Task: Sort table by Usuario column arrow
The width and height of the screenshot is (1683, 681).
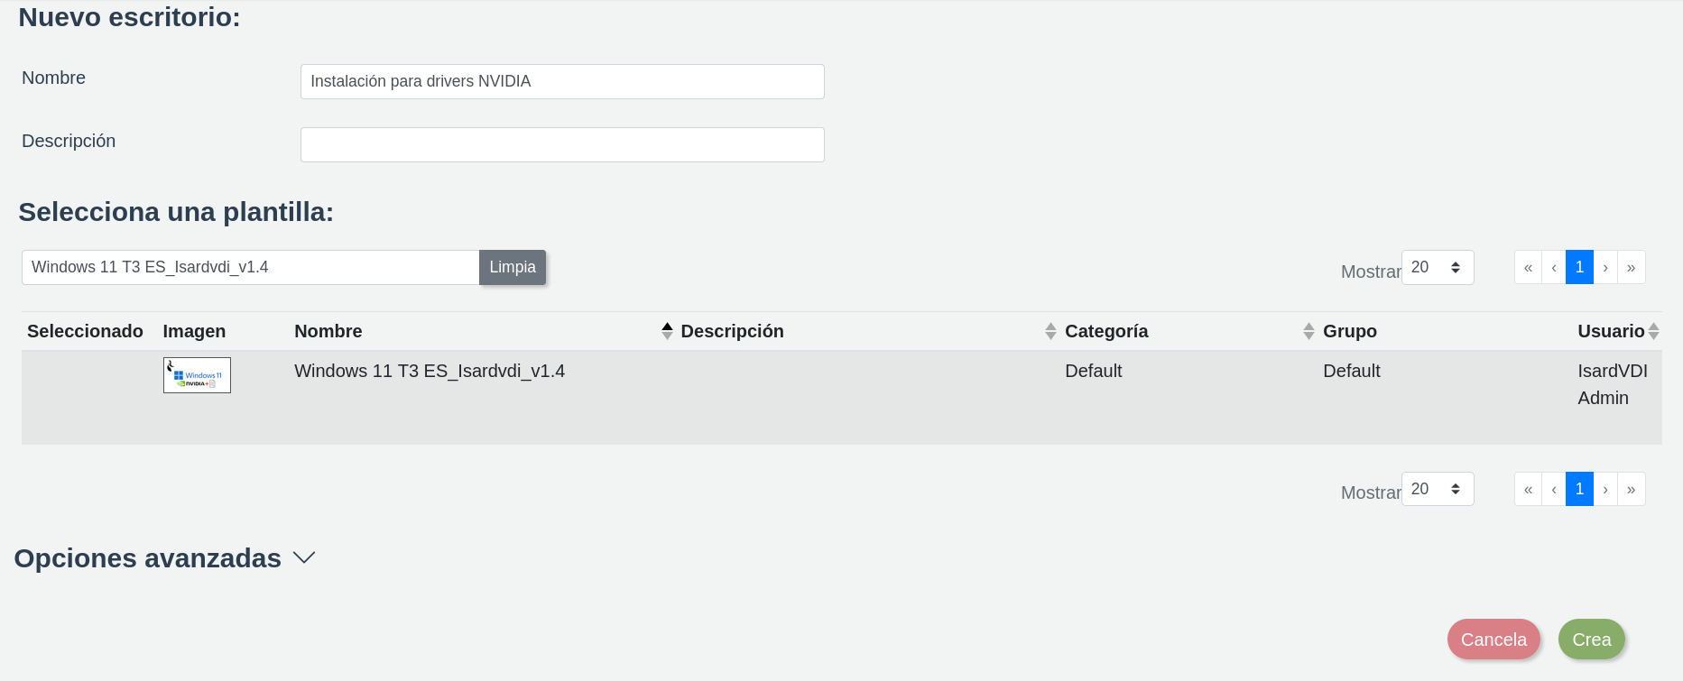Action: [x=1653, y=331]
